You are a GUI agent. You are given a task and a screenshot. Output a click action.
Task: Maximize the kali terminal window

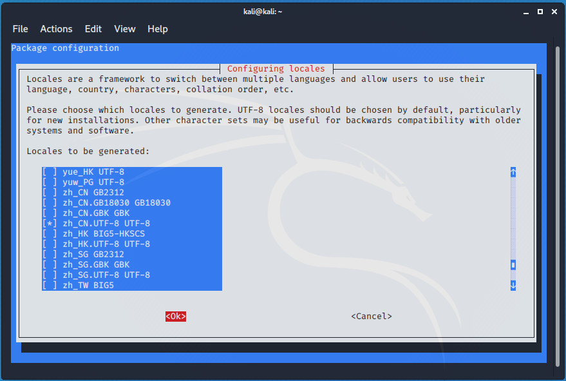coord(540,12)
